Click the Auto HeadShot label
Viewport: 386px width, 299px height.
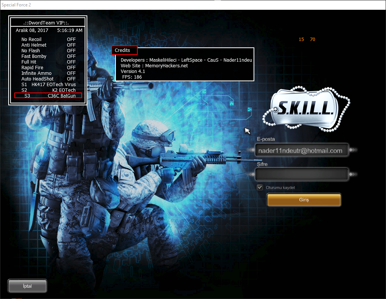37,79
